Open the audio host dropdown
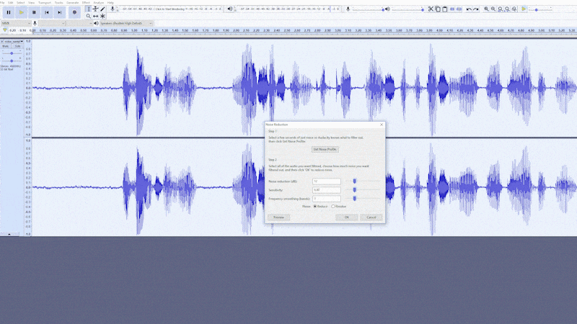 pos(16,23)
